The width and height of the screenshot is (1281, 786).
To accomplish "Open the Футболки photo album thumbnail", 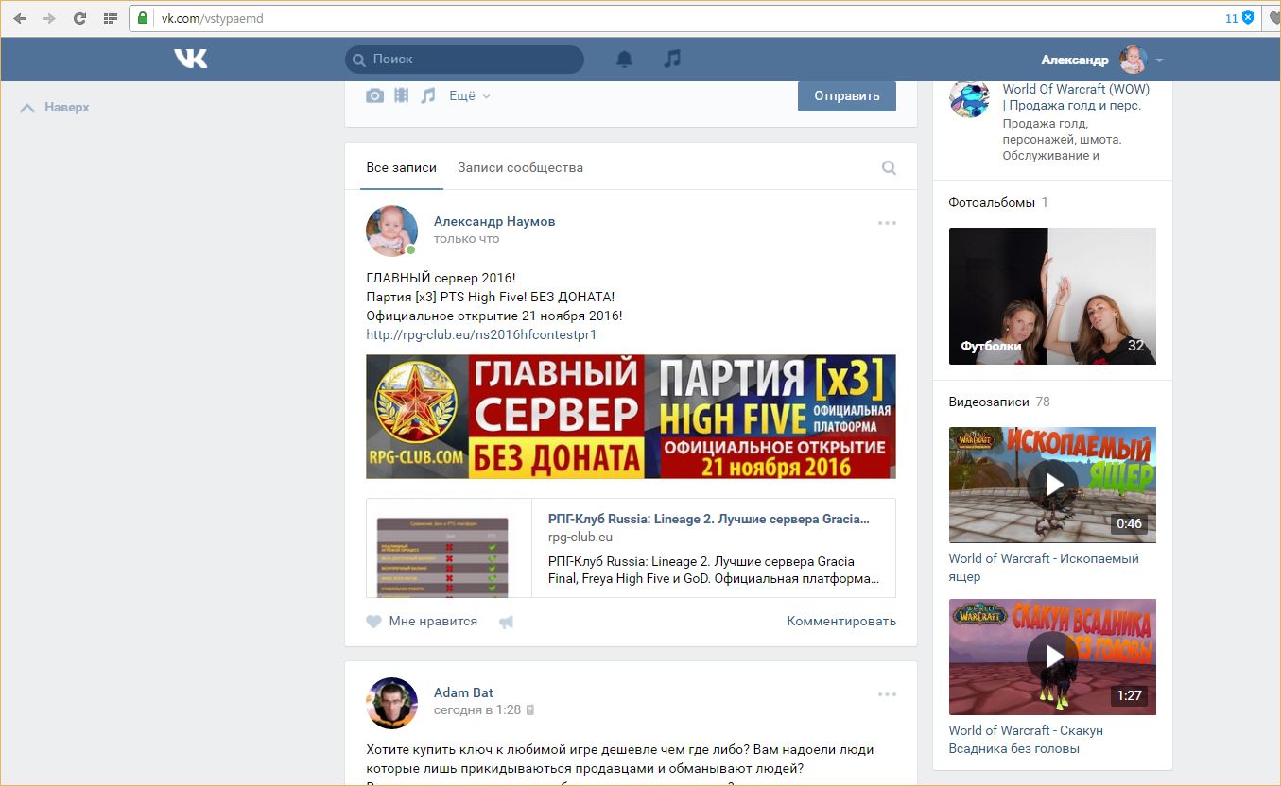I will (x=1052, y=296).
